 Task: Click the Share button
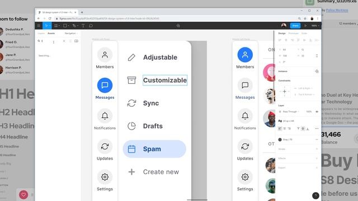pos(295,26)
